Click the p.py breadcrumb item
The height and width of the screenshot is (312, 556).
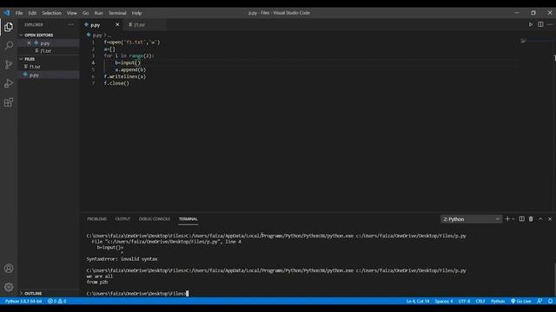(97, 35)
